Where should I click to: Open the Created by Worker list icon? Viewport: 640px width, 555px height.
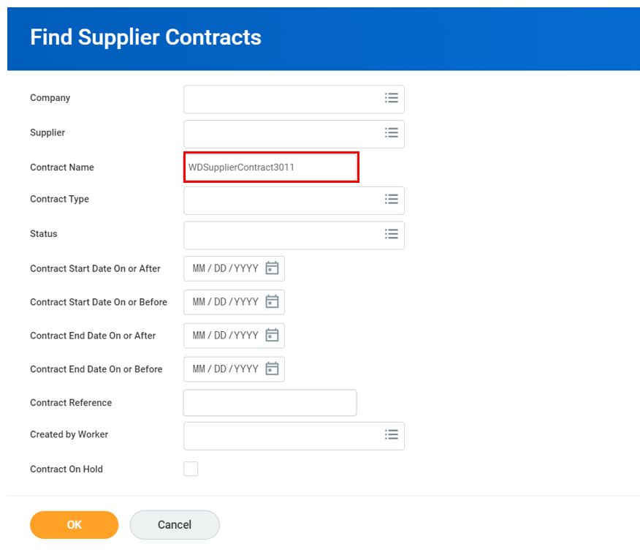392,434
